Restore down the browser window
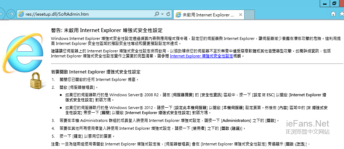 (x=334, y=3)
